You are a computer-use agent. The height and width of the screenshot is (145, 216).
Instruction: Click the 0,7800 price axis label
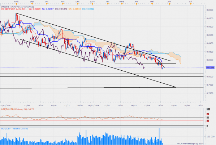pos(210,93)
